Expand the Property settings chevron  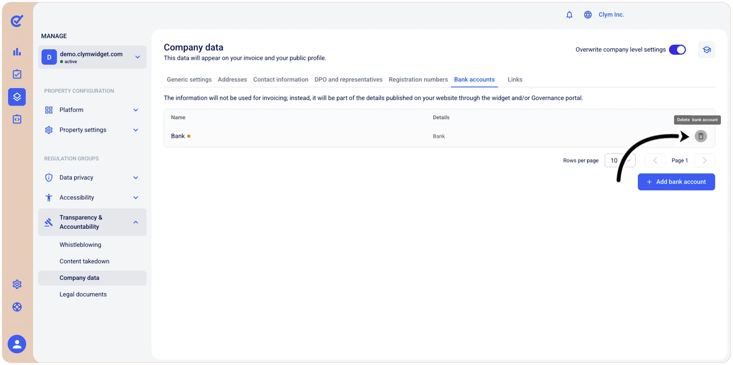pyautogui.click(x=136, y=130)
